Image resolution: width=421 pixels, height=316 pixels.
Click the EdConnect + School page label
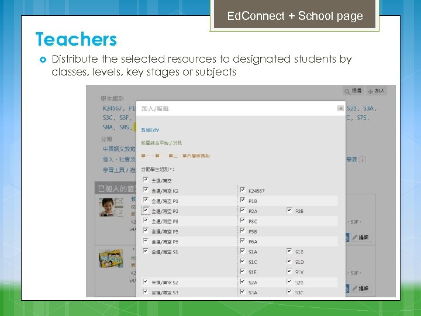click(x=295, y=16)
